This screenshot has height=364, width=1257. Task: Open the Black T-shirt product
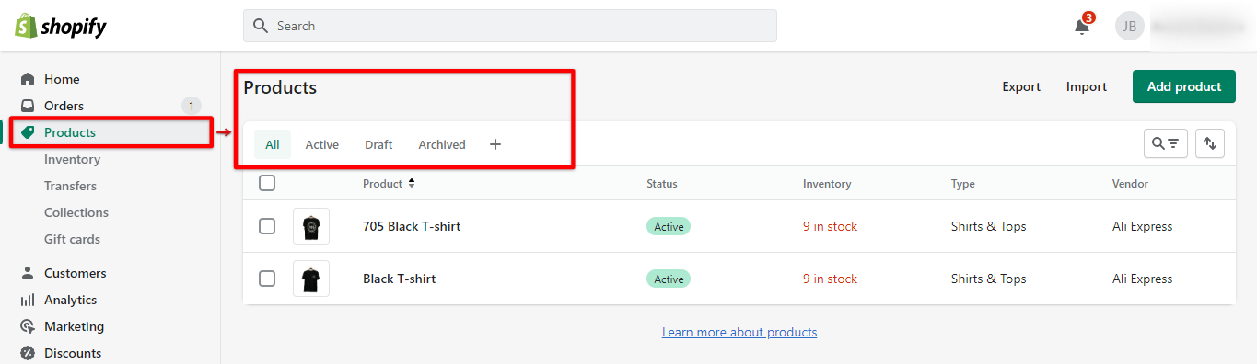400,279
